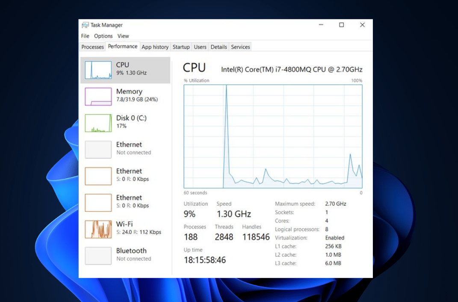
Task: Click the Virtualization status 'Enabled'
Action: coord(335,238)
